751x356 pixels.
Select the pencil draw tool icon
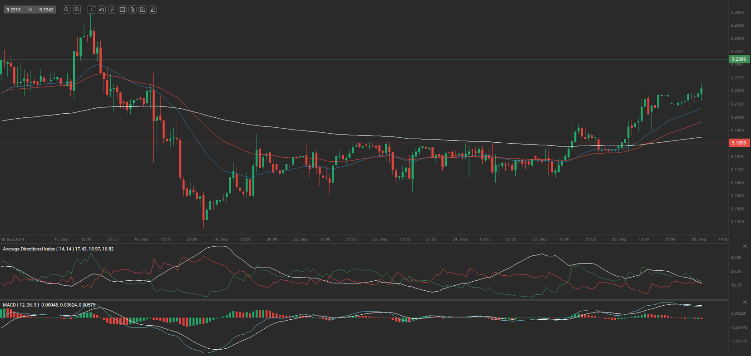point(153,10)
